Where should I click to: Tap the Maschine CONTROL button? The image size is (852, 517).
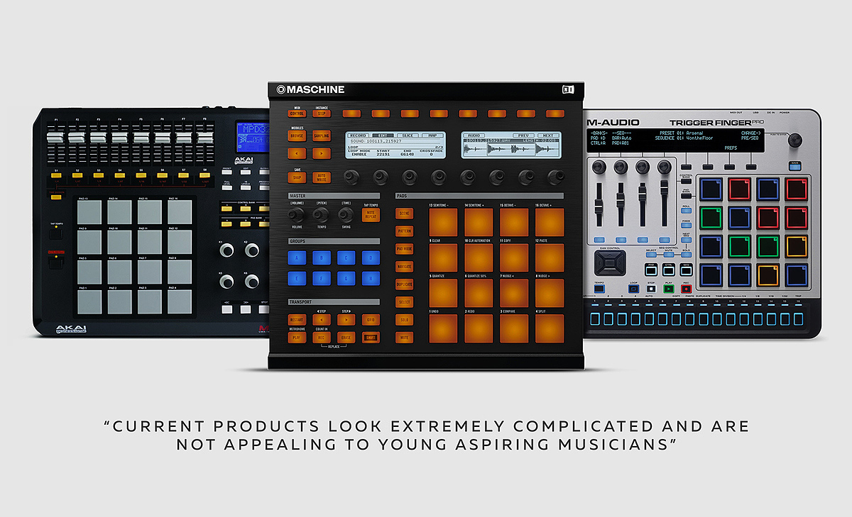point(297,113)
